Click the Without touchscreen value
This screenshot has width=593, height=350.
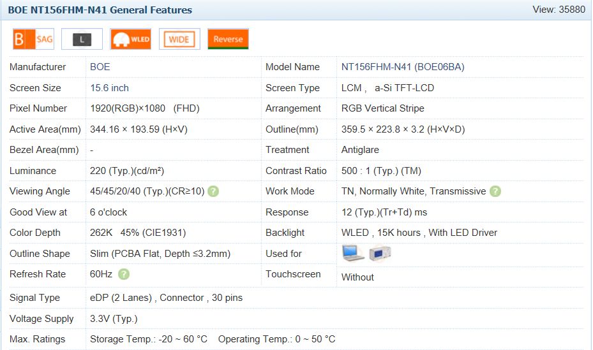tap(357, 277)
